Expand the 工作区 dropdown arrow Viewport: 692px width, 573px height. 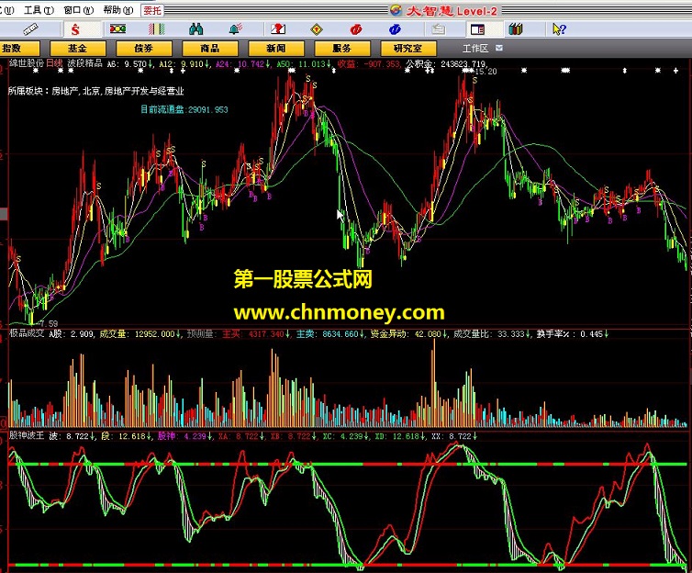coord(498,48)
